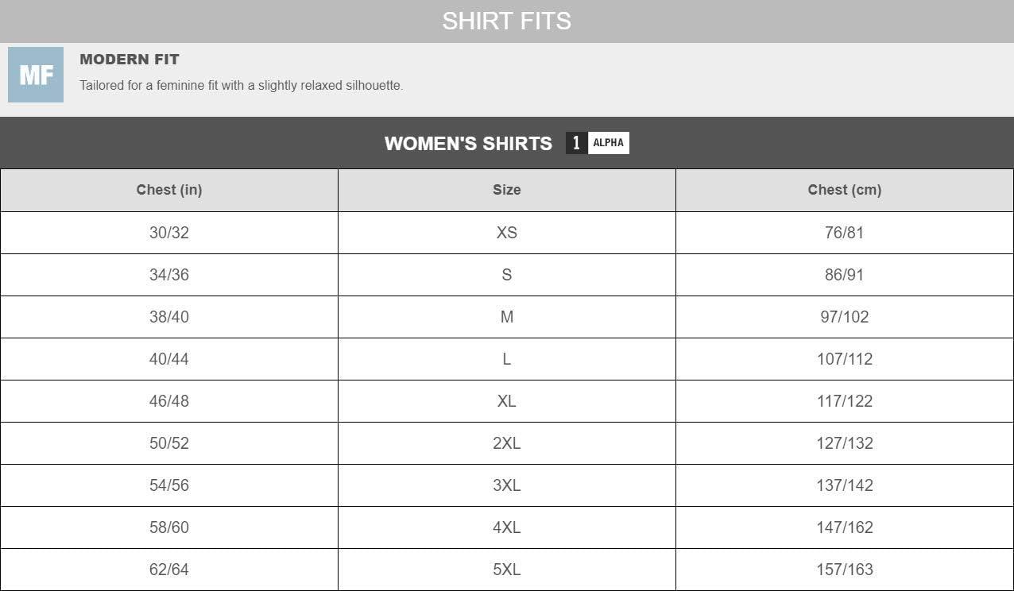The height and width of the screenshot is (591, 1014).
Task: Select the 2XL size cell
Action: 506,443
